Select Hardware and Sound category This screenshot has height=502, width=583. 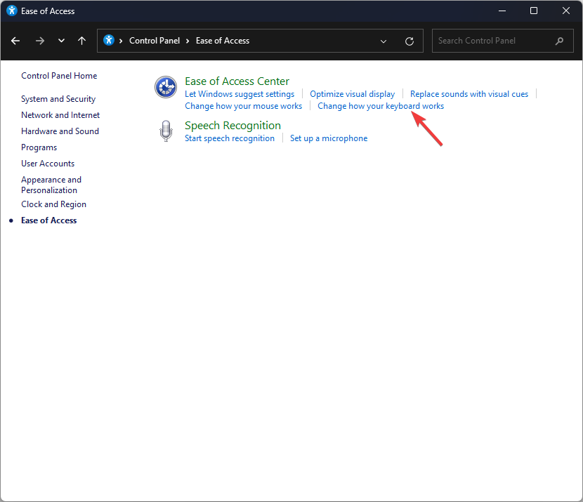pyautogui.click(x=60, y=131)
